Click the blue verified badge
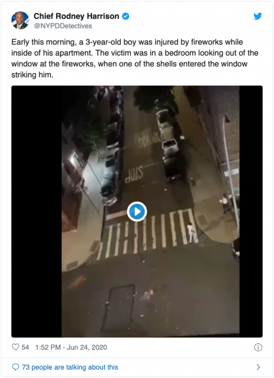 126,16
